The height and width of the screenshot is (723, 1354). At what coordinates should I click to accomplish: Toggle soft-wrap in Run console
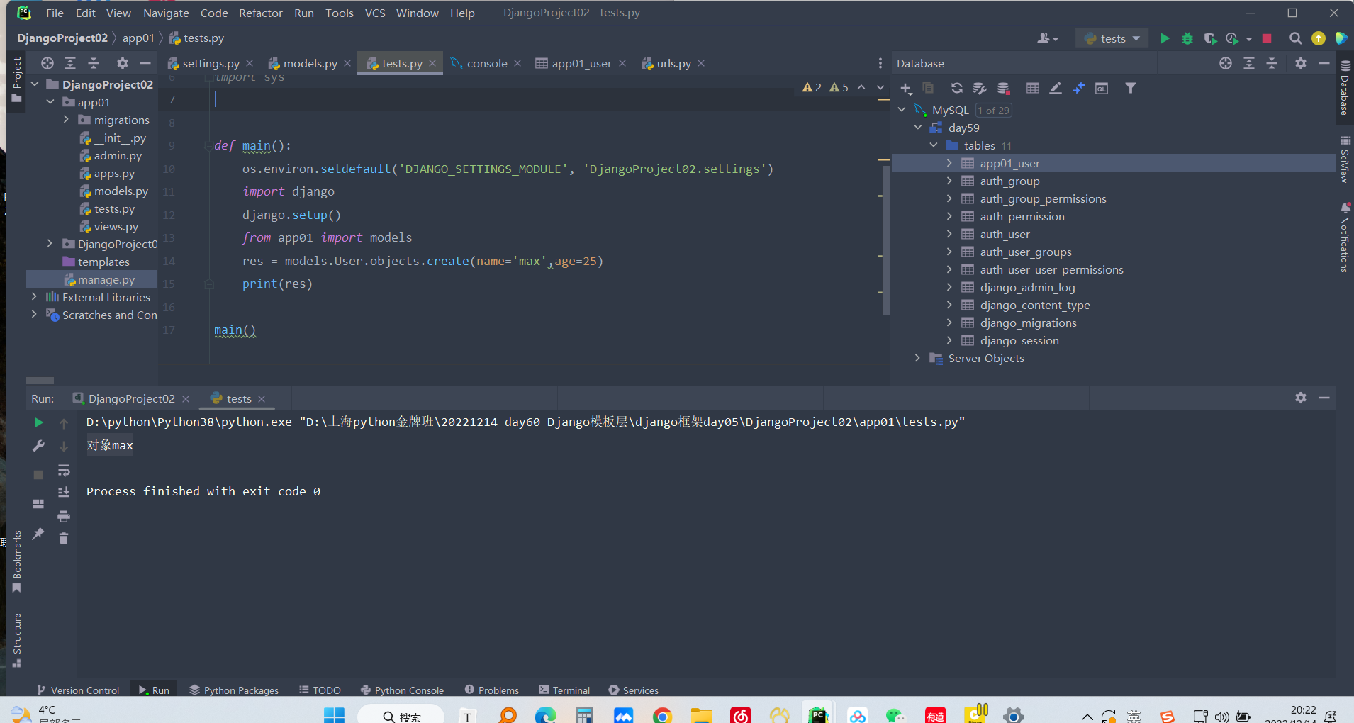pos(64,470)
